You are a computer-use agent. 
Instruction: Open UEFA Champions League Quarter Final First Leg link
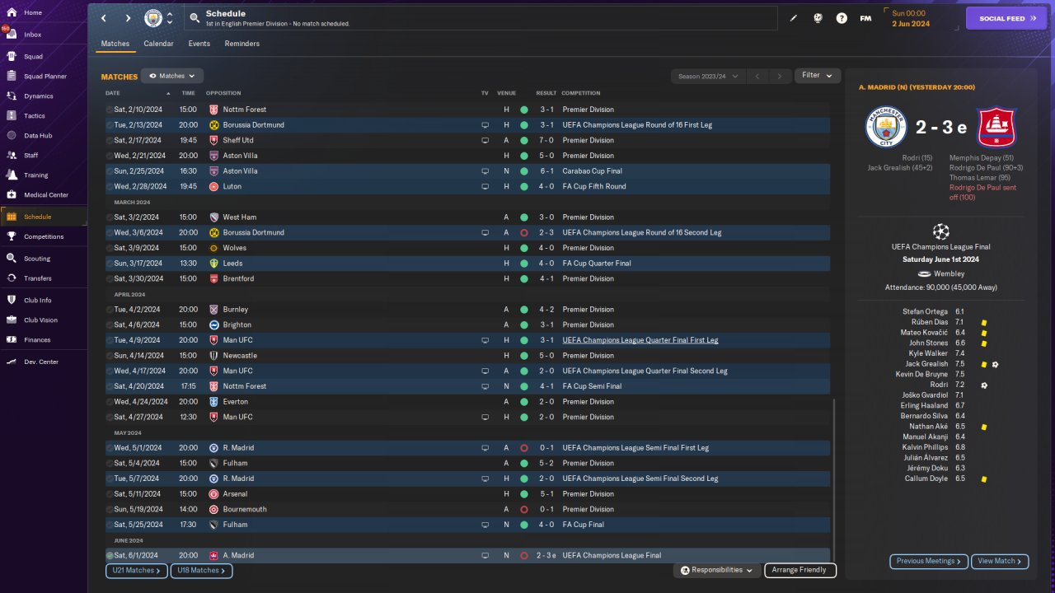click(640, 340)
